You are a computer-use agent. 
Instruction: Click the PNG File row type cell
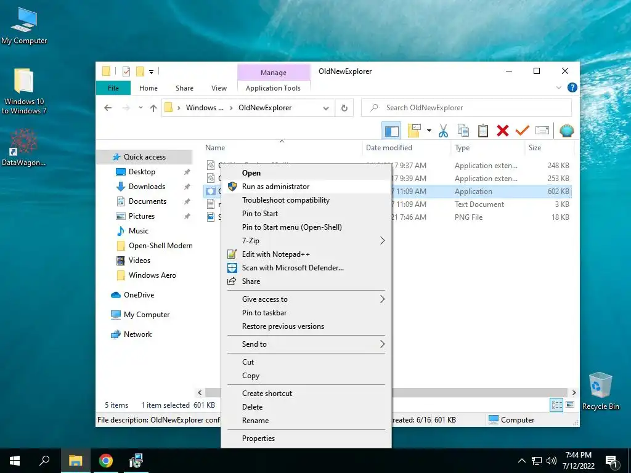pyautogui.click(x=468, y=217)
